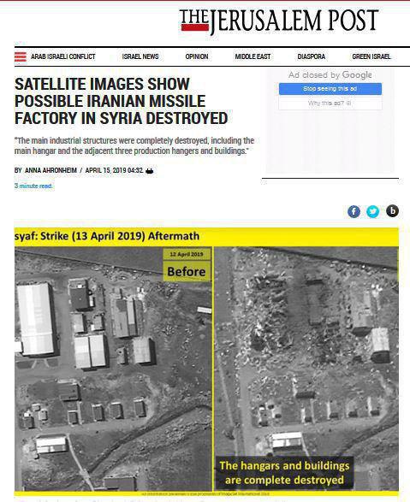Go to Israel News section

click(140, 56)
